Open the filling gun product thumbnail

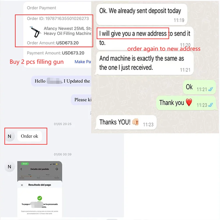(35, 32)
